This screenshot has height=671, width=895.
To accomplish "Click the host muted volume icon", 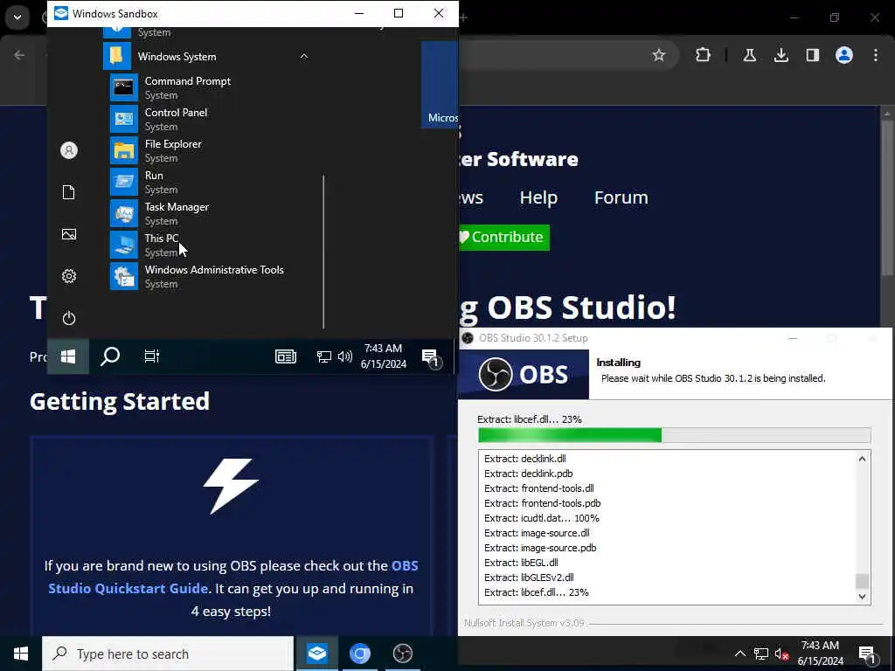I will [781, 654].
